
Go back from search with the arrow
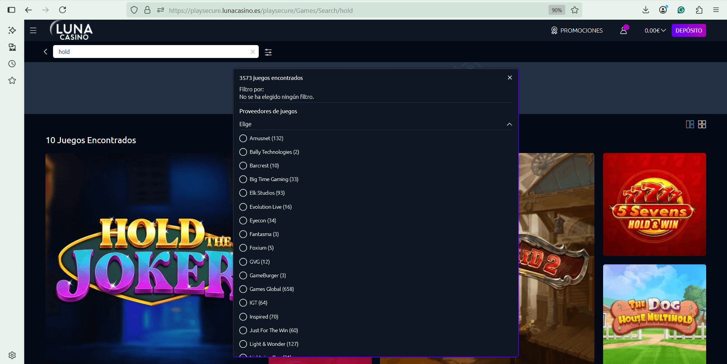(45, 52)
